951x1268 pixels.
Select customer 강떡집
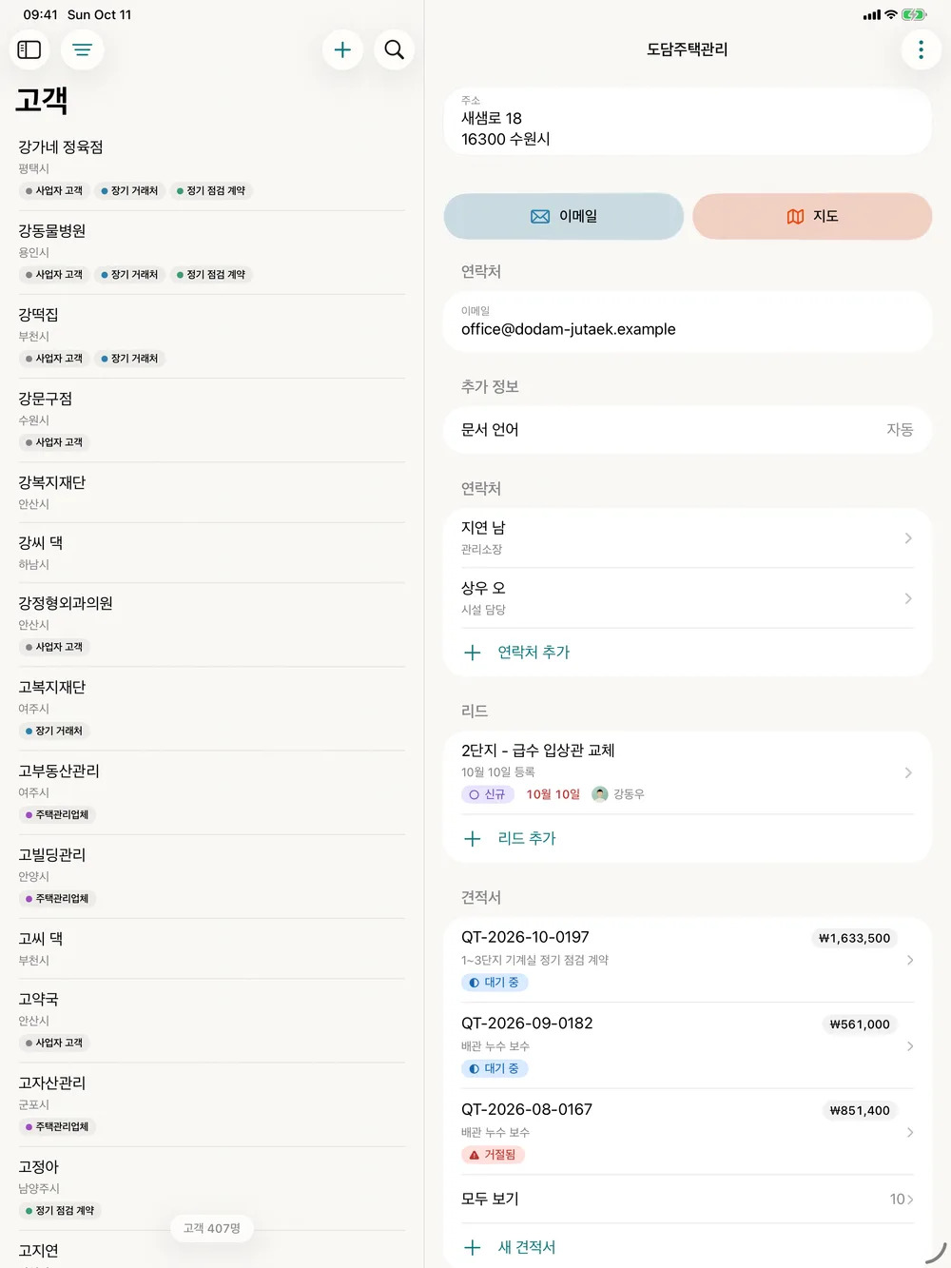click(211, 336)
